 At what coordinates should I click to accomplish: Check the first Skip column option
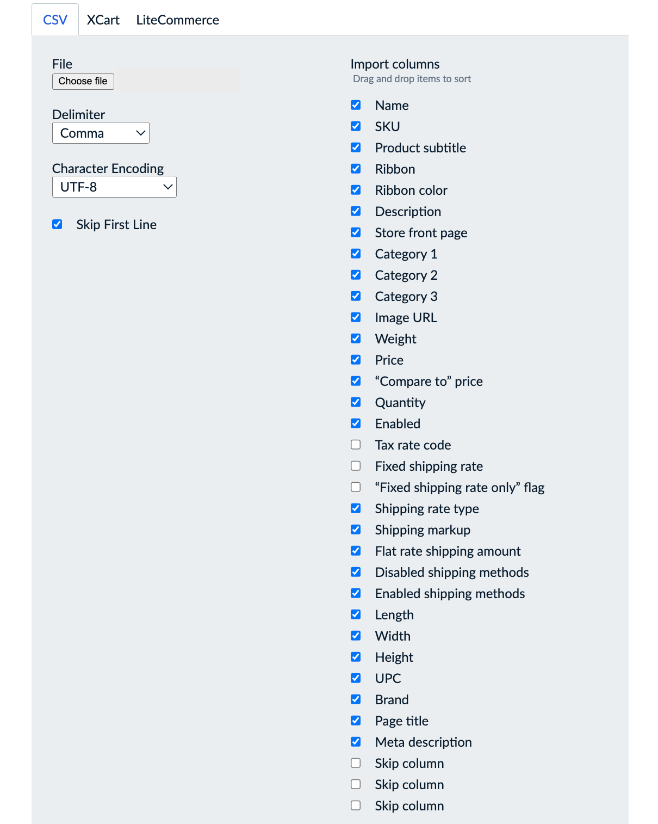tap(356, 762)
